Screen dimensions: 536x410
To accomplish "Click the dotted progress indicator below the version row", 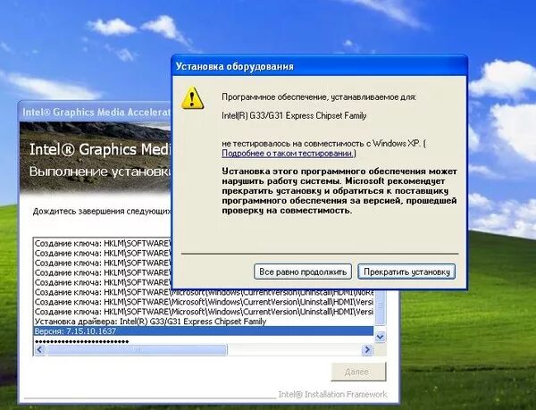I will pyautogui.click(x=81, y=341).
